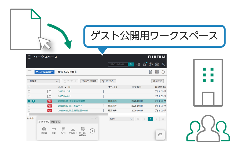Open row menu for 20250622_納品場所変更00117
This screenshot has width=239, height=150.
(x=103, y=111)
